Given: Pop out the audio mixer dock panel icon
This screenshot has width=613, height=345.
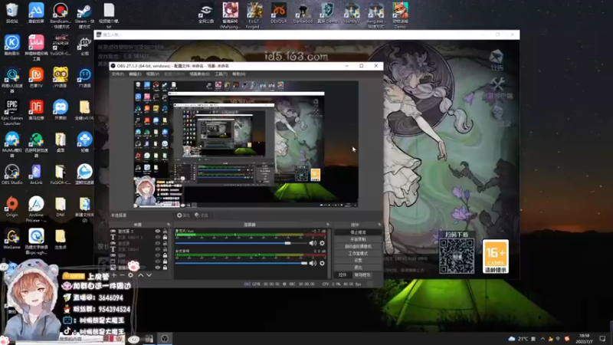Looking at the screenshot, I should (x=328, y=225).
